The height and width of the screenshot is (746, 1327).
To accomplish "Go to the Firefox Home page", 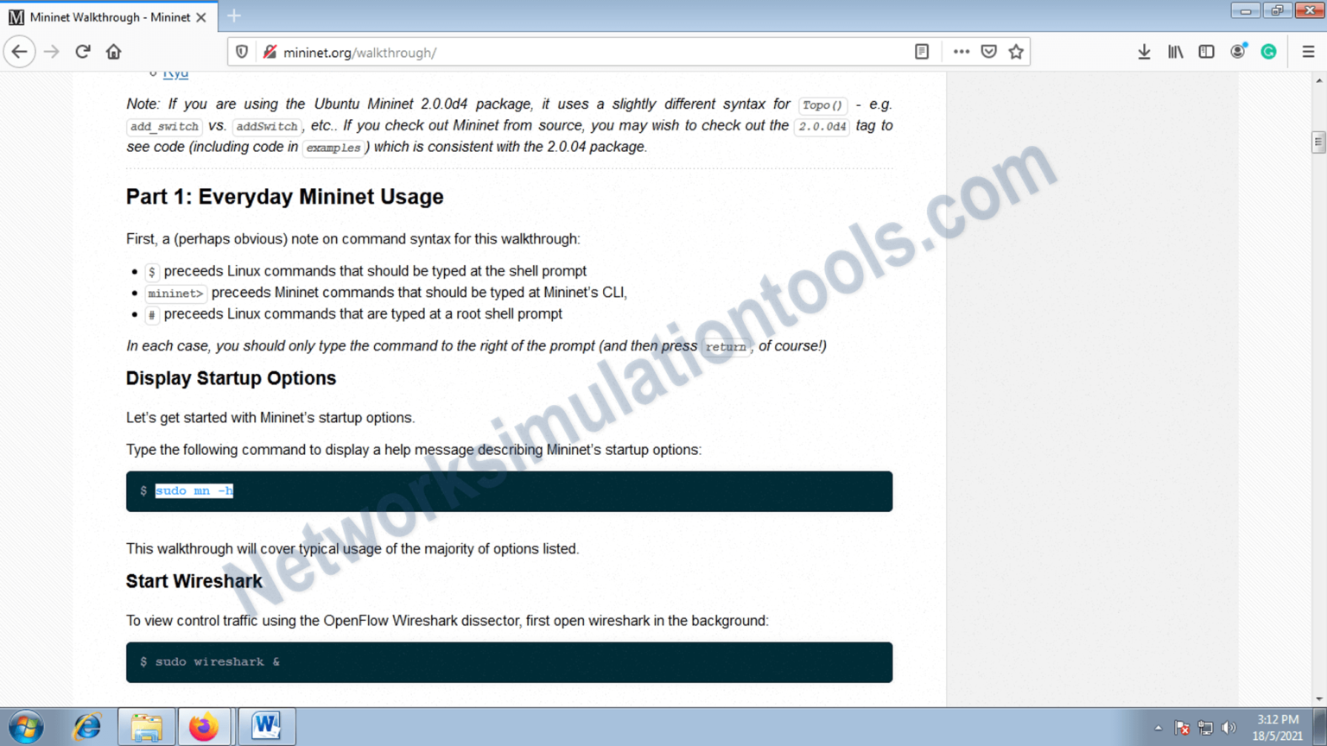I will (x=113, y=52).
